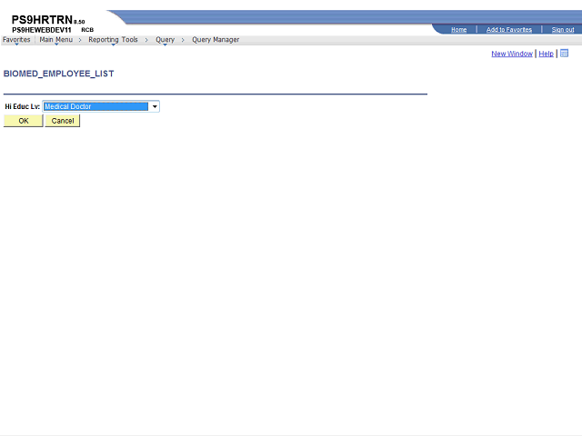Open the Favorites menu
The width and height of the screenshot is (582, 436).
coord(16,40)
